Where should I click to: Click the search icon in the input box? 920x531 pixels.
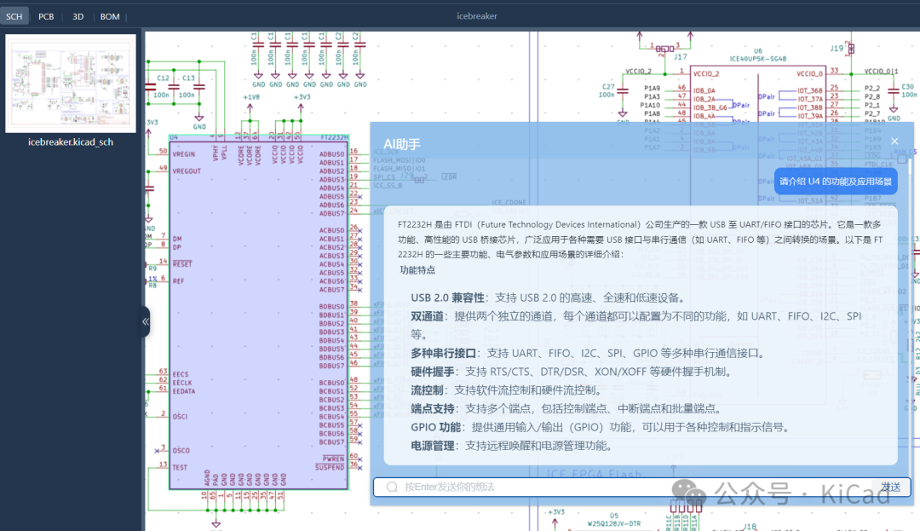pos(392,487)
